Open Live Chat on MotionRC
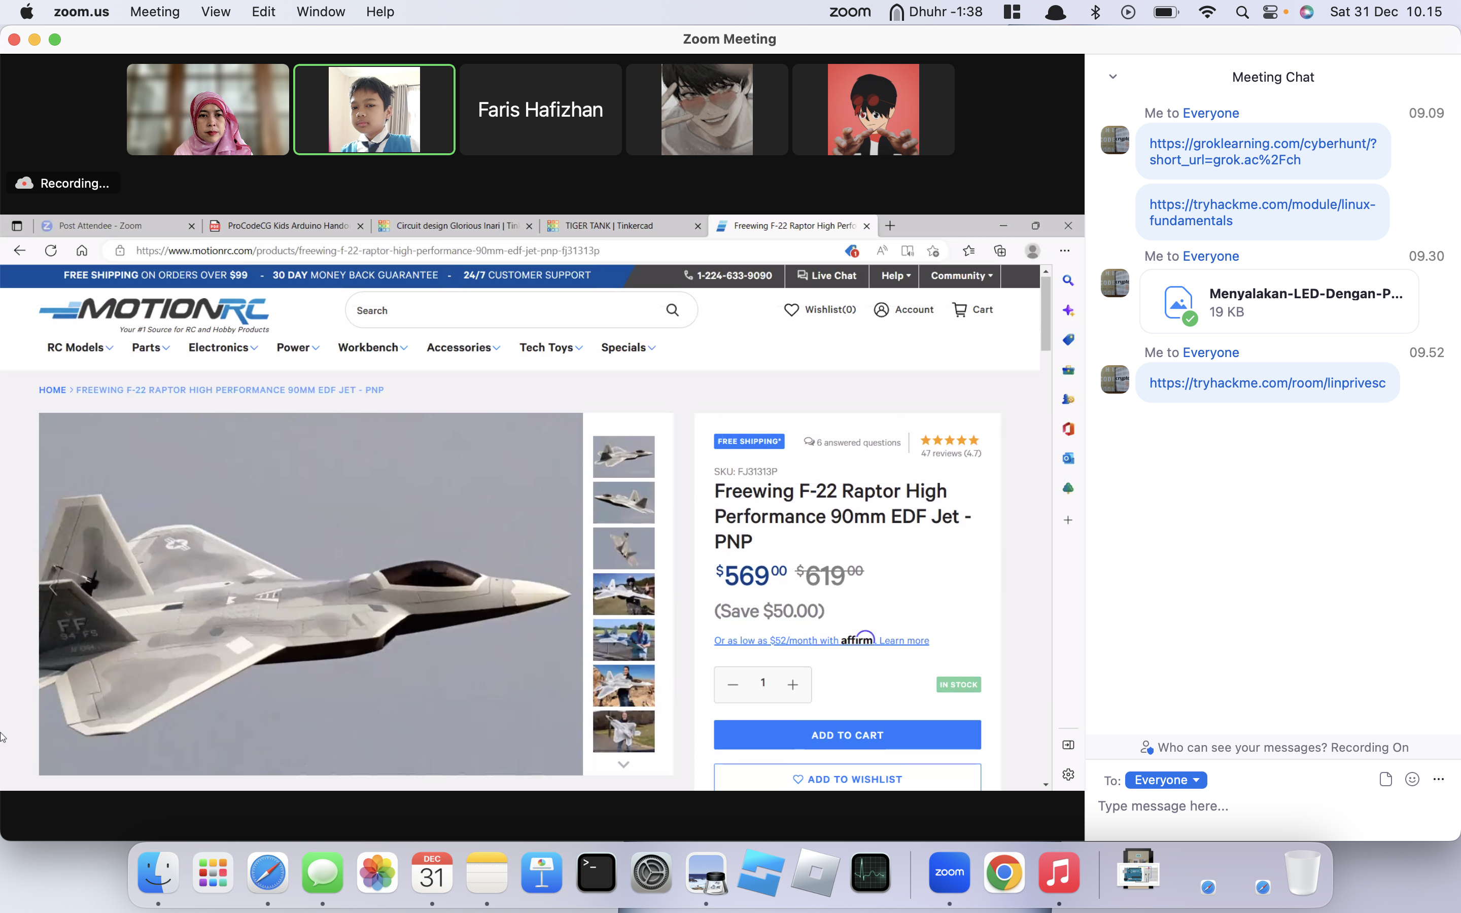The height and width of the screenshot is (913, 1461). click(826, 275)
